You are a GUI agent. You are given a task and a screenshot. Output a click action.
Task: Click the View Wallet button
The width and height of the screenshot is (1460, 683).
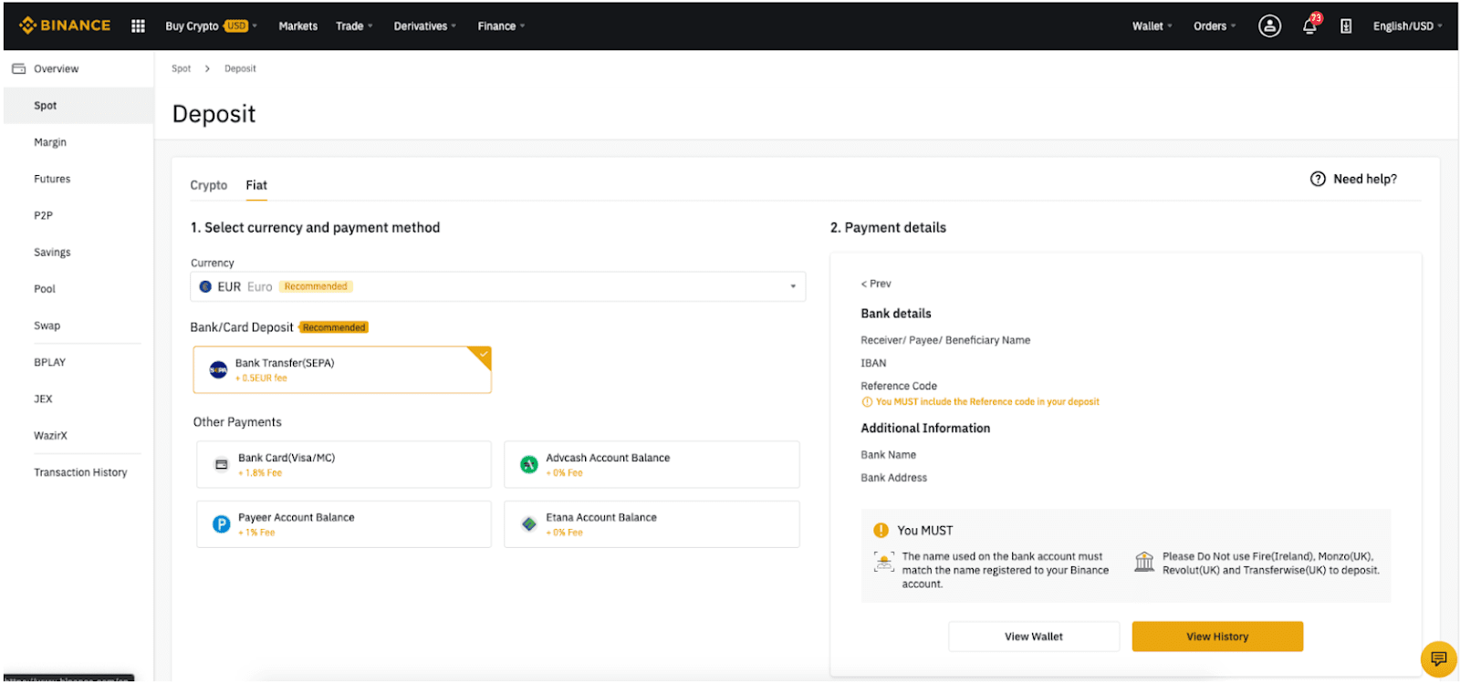click(x=1034, y=636)
